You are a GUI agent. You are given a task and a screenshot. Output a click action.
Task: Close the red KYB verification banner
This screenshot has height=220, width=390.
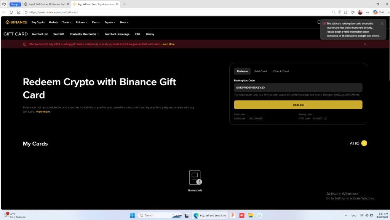pyautogui.click(x=365, y=44)
